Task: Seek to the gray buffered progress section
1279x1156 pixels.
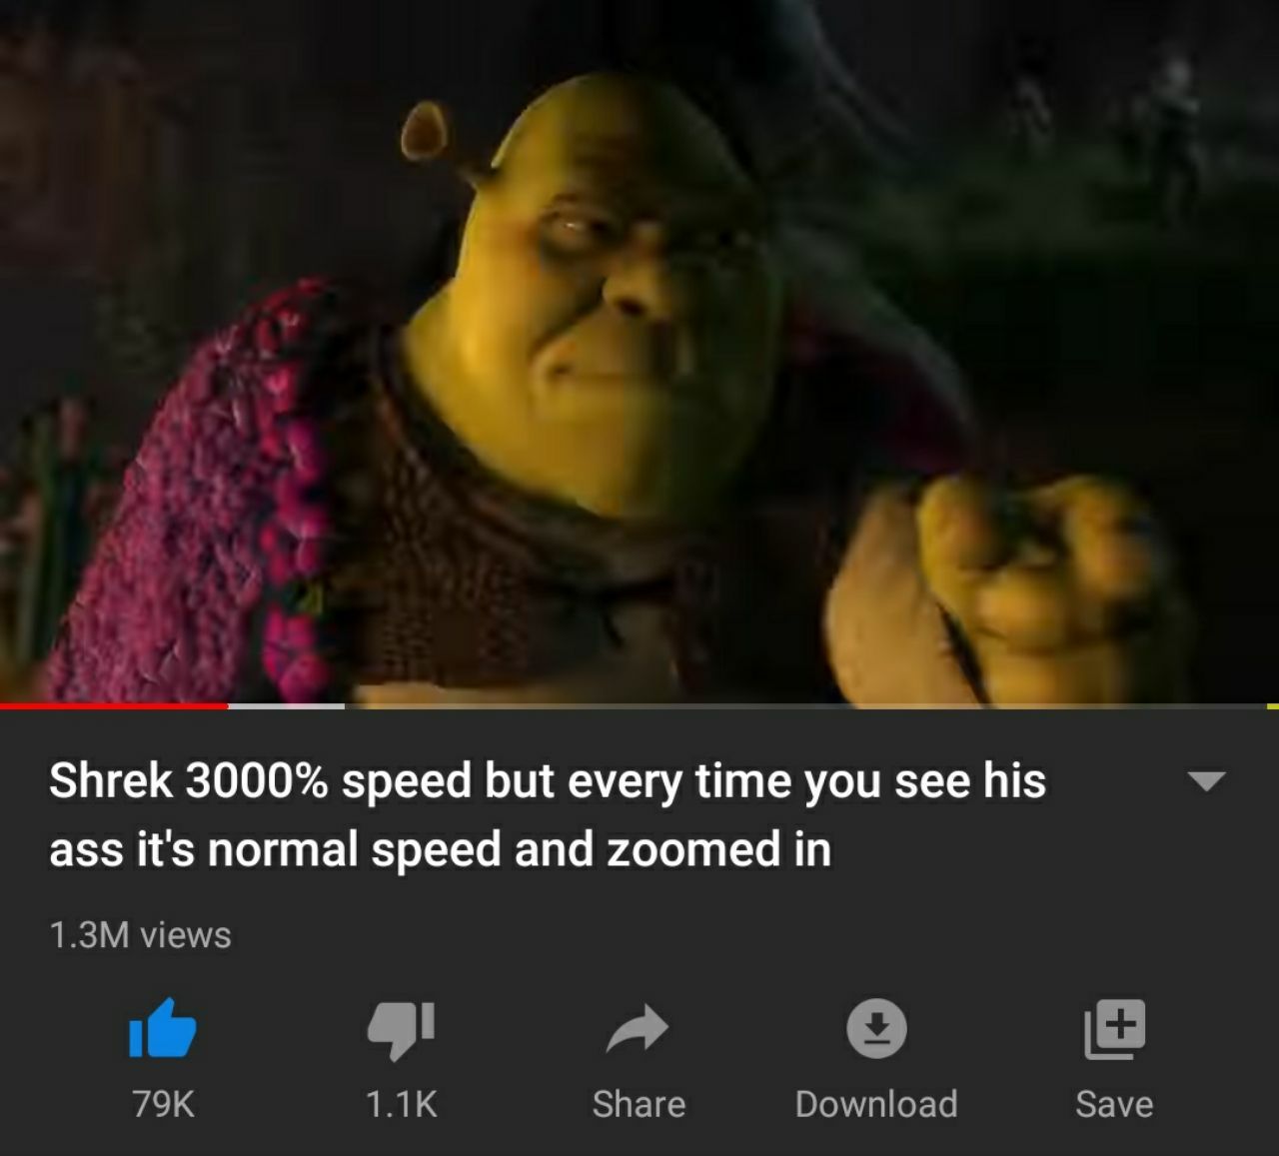Action: [287, 706]
